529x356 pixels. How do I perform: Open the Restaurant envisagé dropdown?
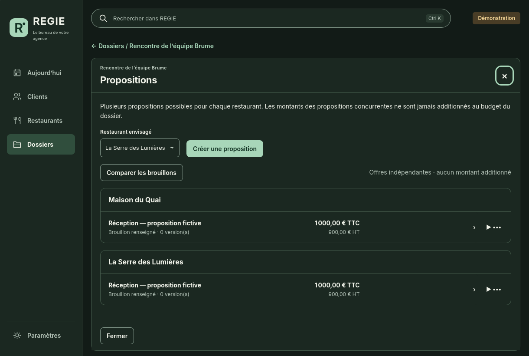tap(140, 148)
